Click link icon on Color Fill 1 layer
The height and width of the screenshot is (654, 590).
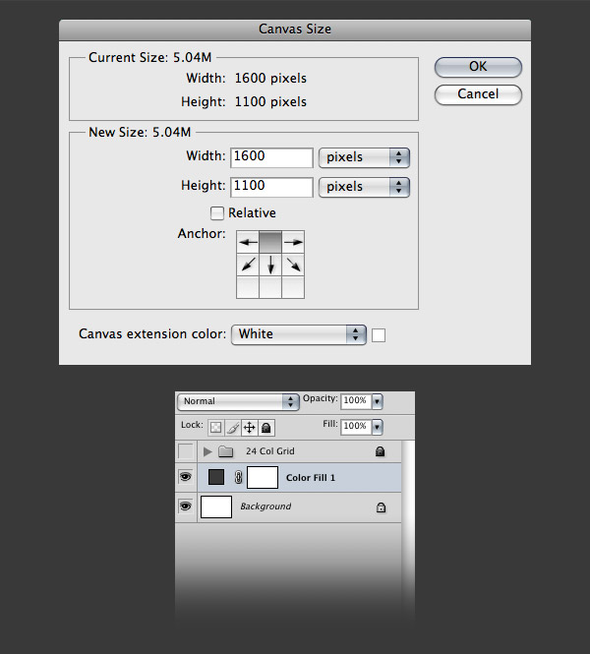point(238,478)
